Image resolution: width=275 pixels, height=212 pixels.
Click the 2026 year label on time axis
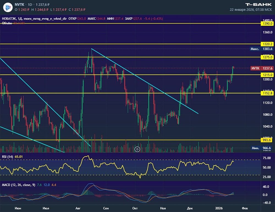click(x=219, y=208)
